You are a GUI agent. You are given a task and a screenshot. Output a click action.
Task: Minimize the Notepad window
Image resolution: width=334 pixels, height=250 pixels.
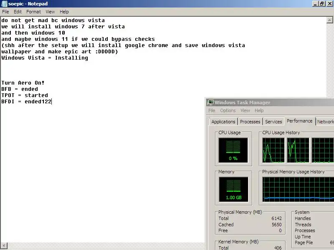(x=316, y=4)
